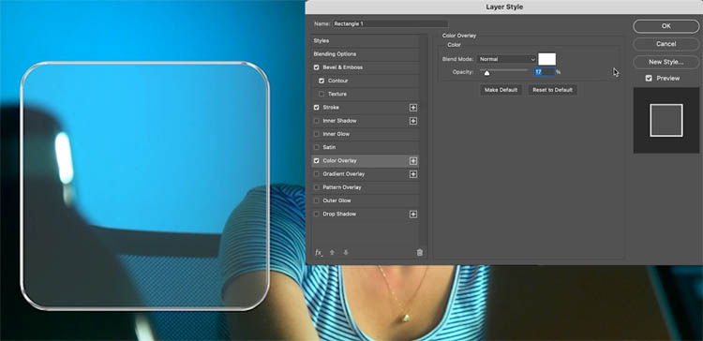This screenshot has width=703, height=341.
Task: Move effect up with the up arrow
Action: [332, 253]
